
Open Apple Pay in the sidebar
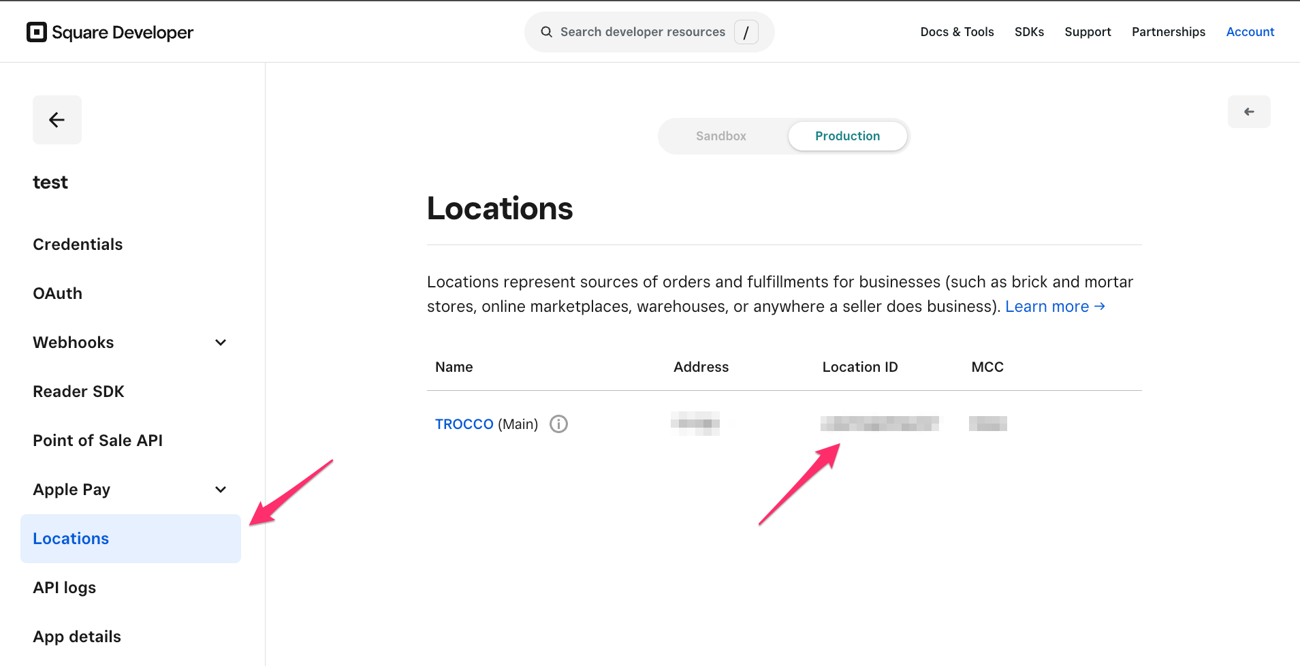[72, 490]
